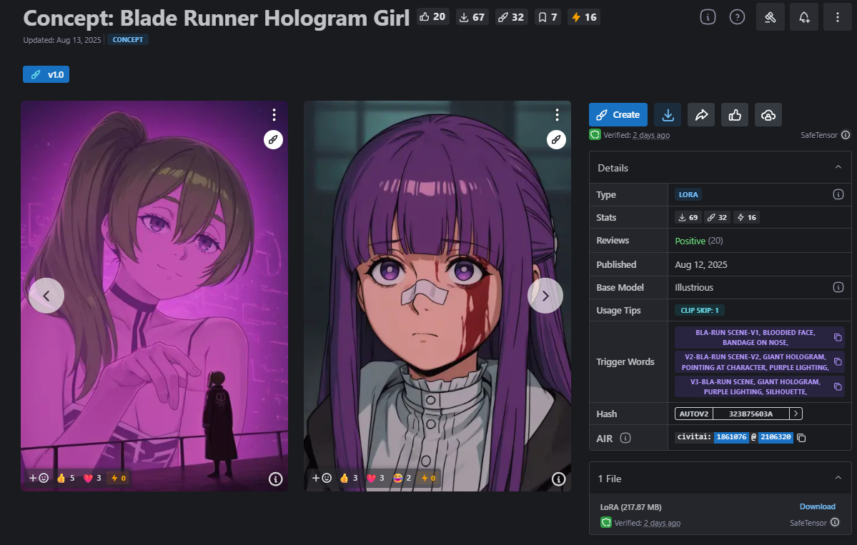Toggle thumbs-up reaction on the left image
857x545 pixels.
[x=66, y=478]
